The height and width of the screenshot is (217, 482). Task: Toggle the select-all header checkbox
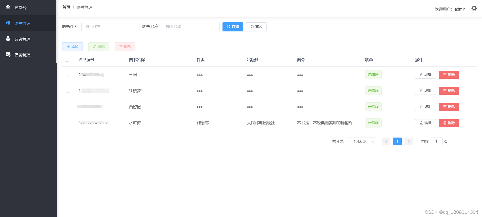tap(67, 60)
